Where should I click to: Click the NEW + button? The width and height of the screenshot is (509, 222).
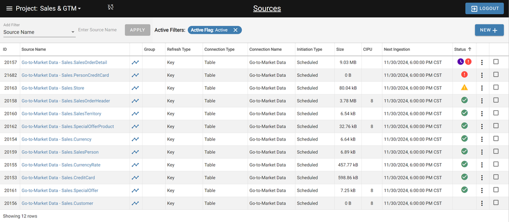[489, 30]
